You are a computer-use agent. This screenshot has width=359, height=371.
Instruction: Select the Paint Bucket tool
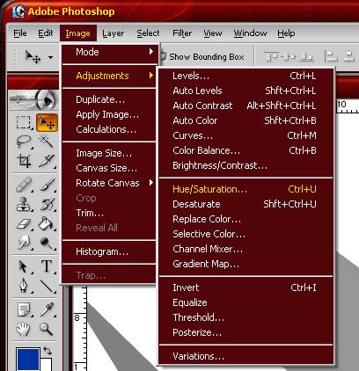(47, 224)
